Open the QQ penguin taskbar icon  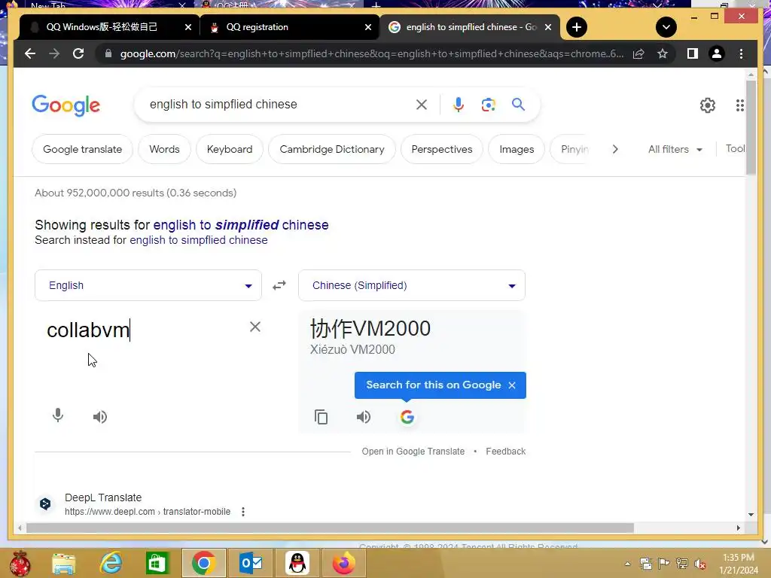[x=297, y=563]
